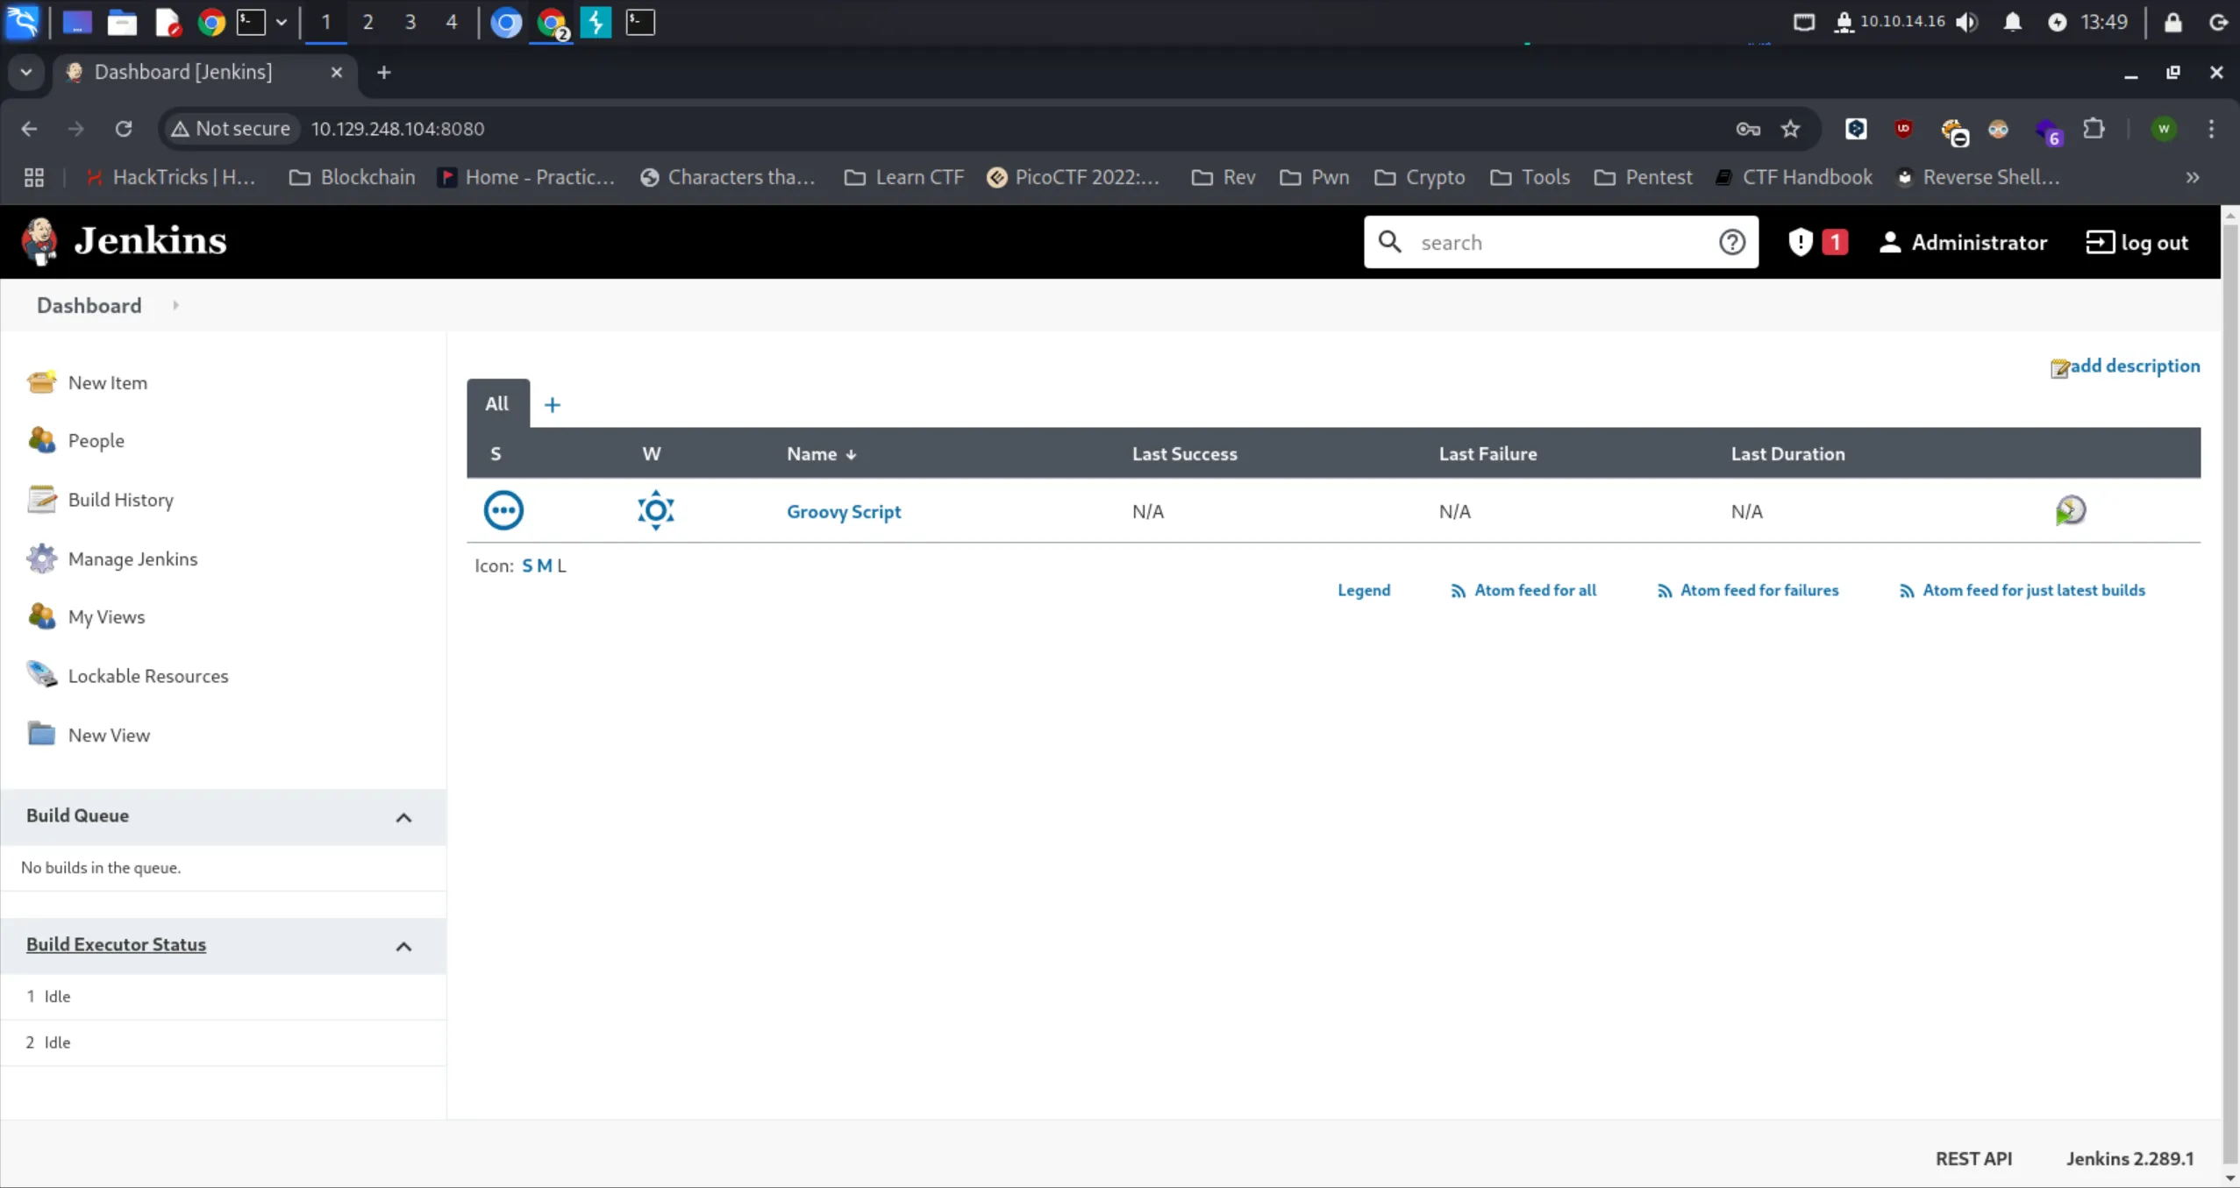Click Groovy Script weather report icon
2240x1188 pixels.
click(655, 510)
